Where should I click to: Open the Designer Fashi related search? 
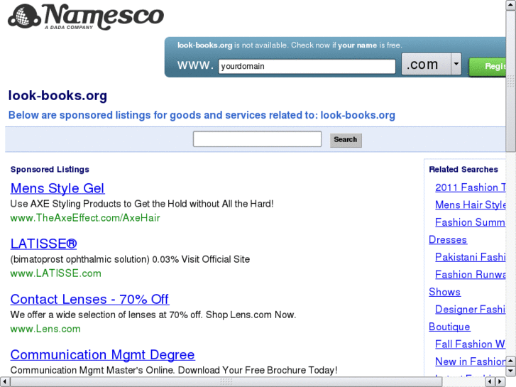(x=471, y=310)
